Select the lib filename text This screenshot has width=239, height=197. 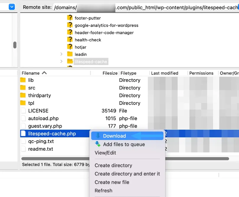[31, 80]
